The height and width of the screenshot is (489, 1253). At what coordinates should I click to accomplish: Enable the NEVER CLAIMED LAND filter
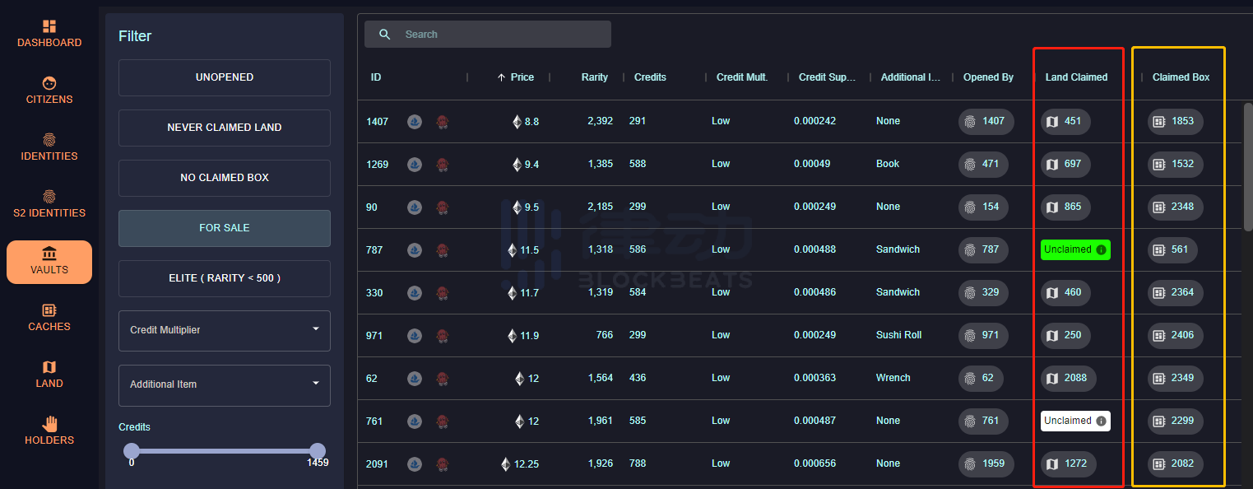pos(225,128)
